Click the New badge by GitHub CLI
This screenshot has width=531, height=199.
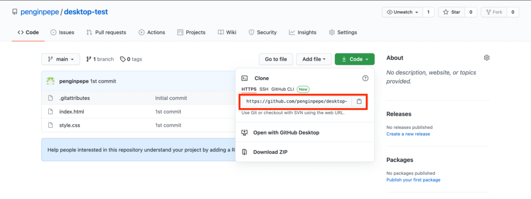(303, 89)
